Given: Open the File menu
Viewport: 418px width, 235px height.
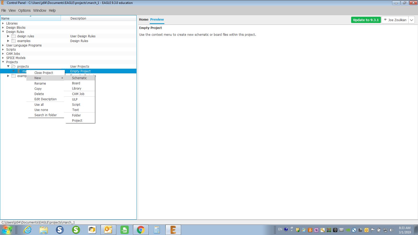Looking at the screenshot, I should pyautogui.click(x=4, y=10).
